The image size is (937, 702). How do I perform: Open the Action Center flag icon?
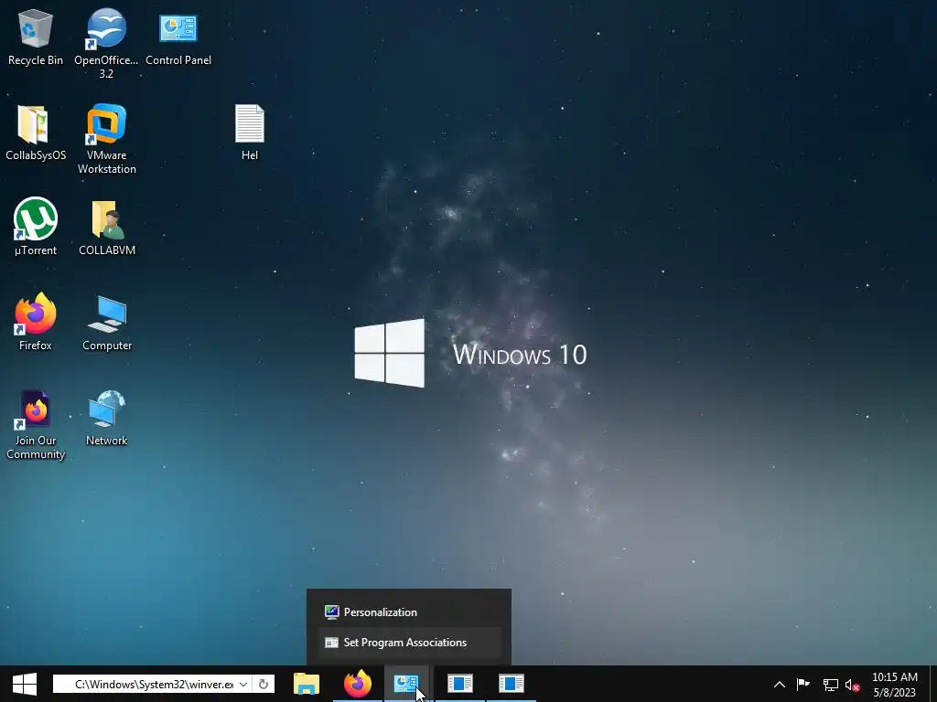(803, 685)
